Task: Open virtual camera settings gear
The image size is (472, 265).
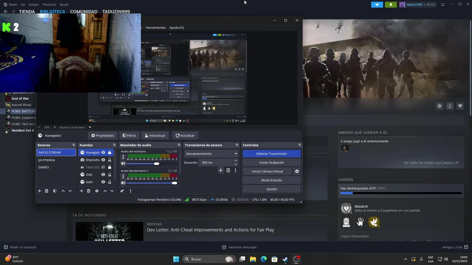Action: tap(297, 172)
